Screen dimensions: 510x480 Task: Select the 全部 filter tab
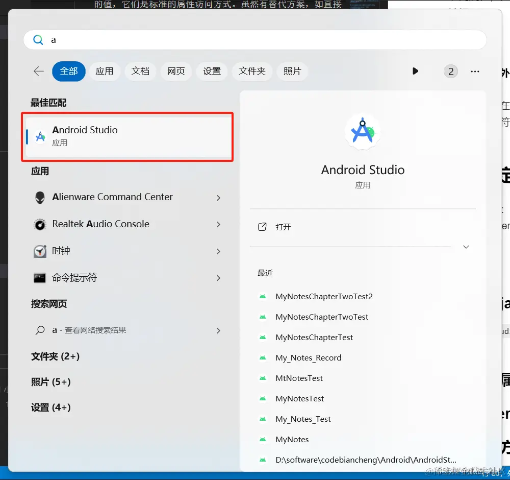(69, 71)
